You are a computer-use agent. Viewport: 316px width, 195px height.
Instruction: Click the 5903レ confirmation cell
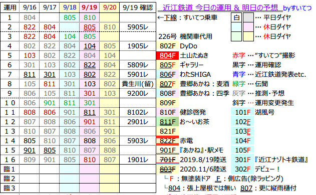138,141
